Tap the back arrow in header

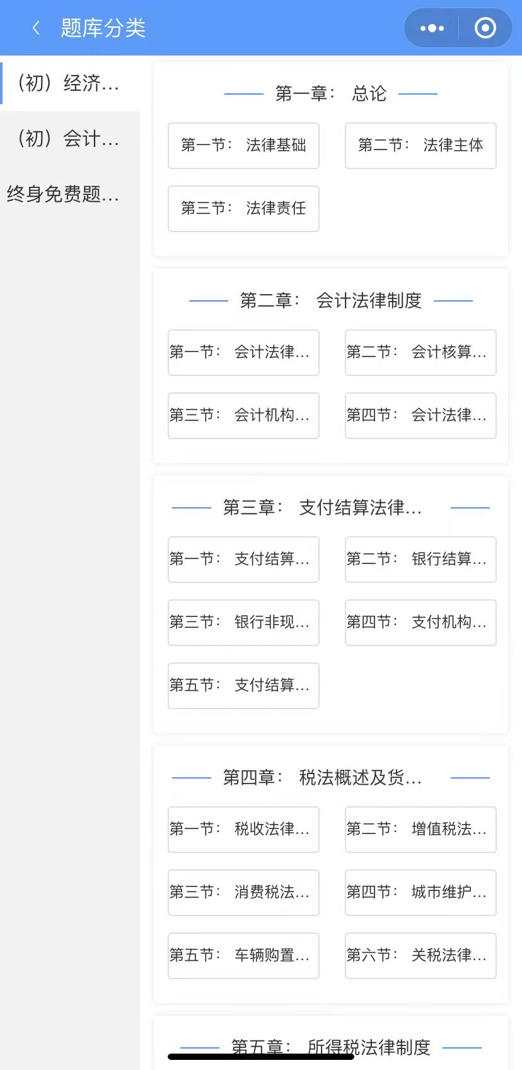(36, 28)
